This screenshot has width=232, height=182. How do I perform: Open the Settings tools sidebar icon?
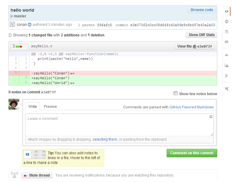[226, 89]
